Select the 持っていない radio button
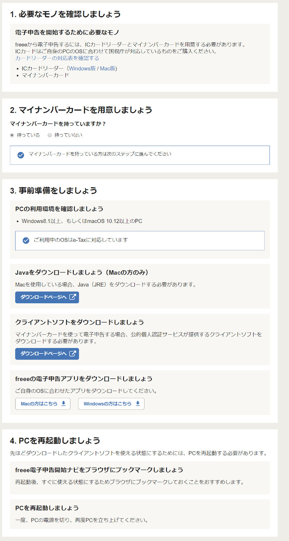The image size is (289, 541). [50, 135]
